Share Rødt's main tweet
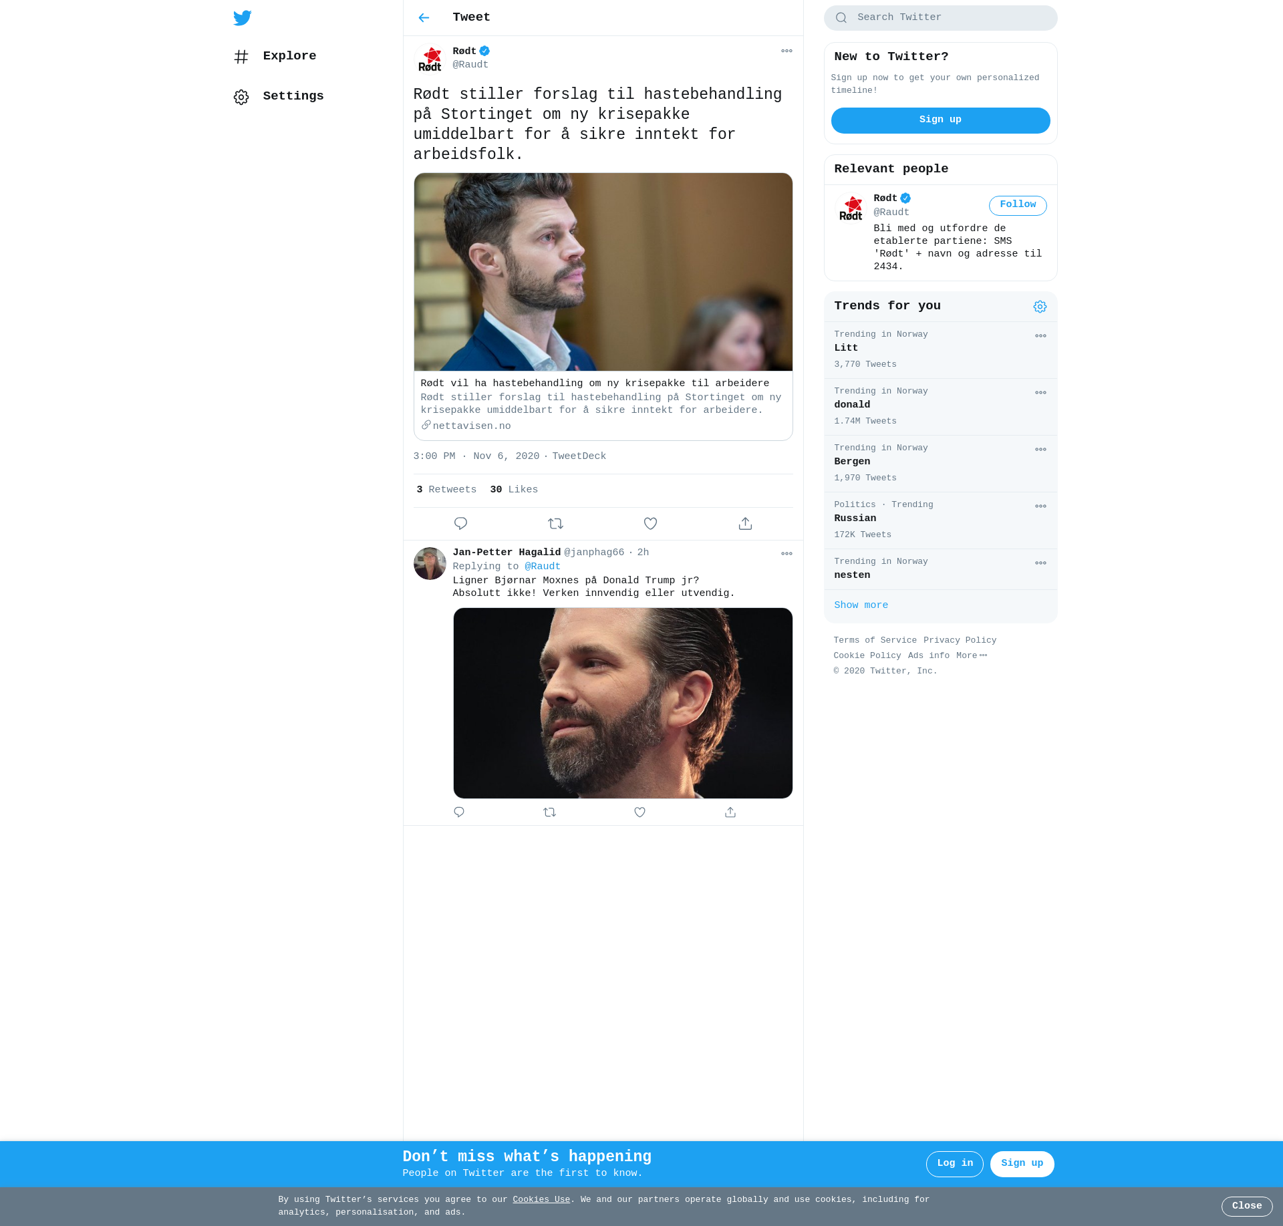The image size is (1283, 1226). point(745,524)
